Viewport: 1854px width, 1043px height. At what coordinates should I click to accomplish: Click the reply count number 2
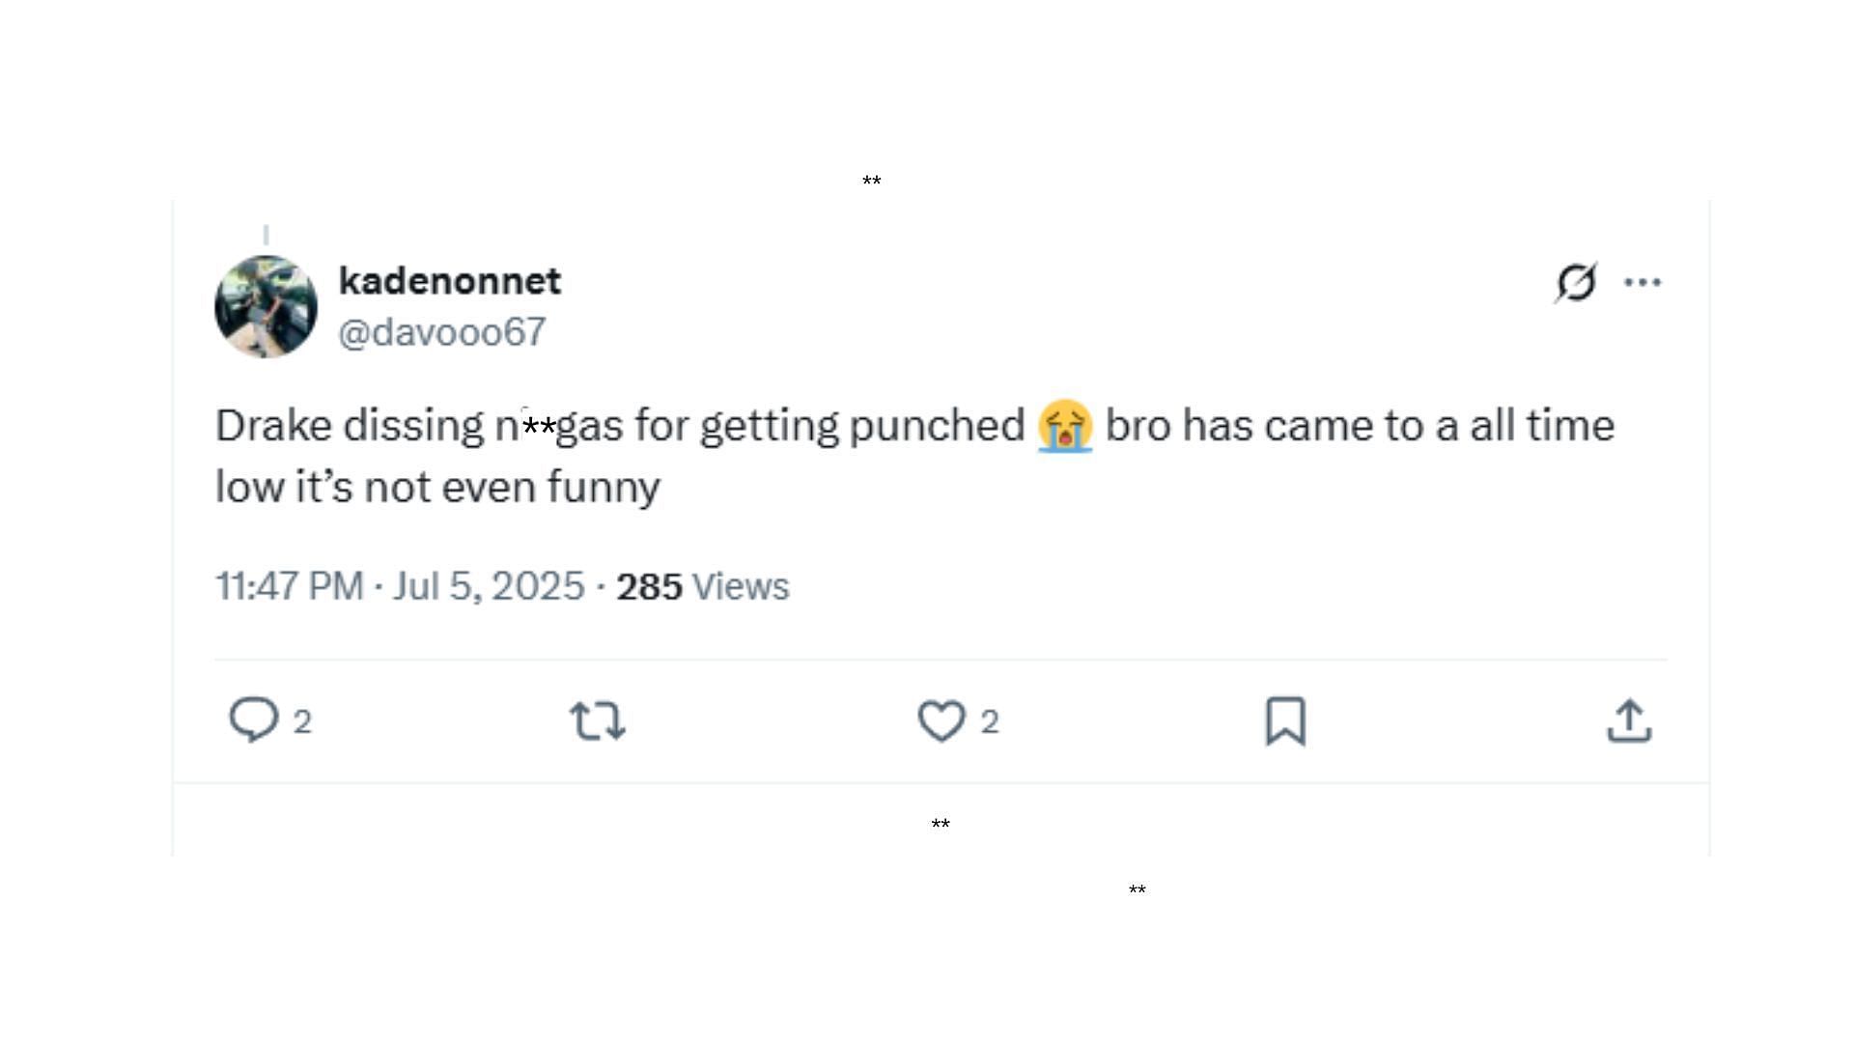[302, 721]
